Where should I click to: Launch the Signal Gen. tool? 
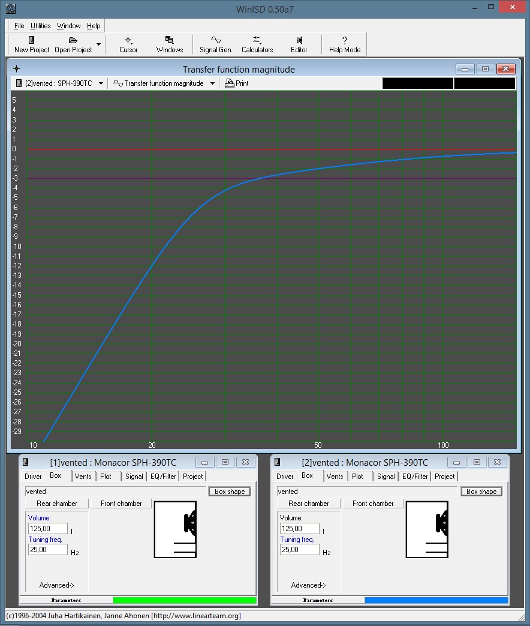click(216, 40)
